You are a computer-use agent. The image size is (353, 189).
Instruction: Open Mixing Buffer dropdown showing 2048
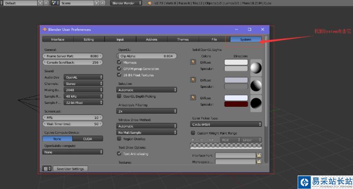pos(83,90)
